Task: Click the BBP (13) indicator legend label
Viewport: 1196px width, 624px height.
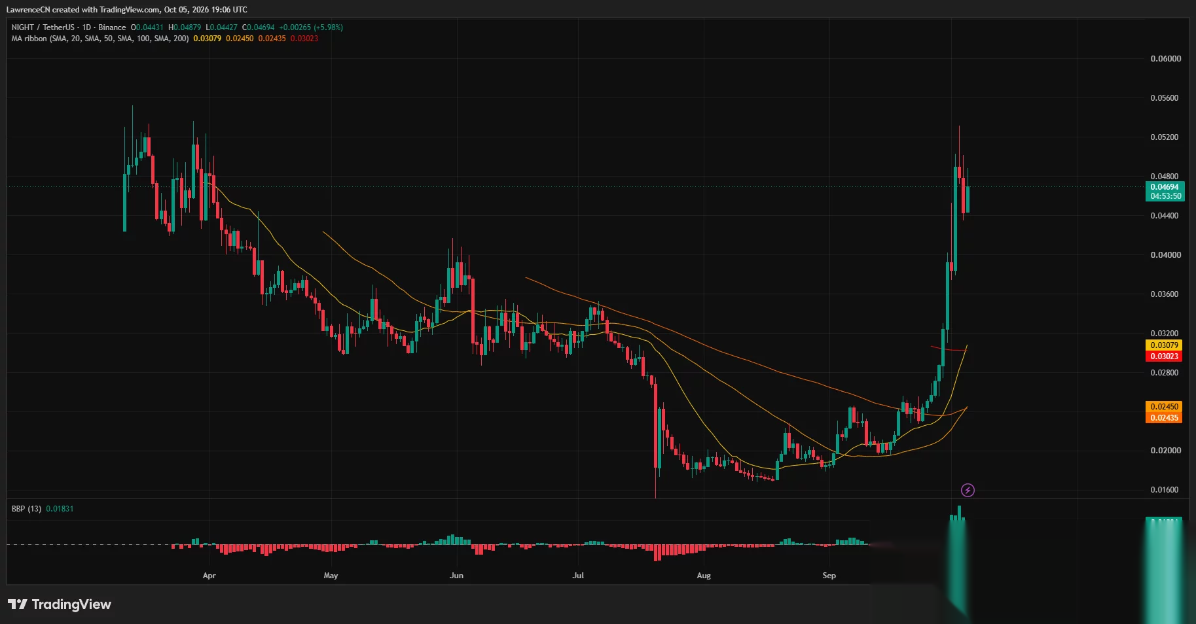Action: [x=26, y=509]
